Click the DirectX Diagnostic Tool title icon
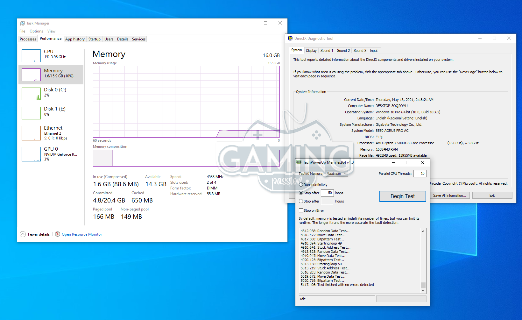 coord(290,39)
